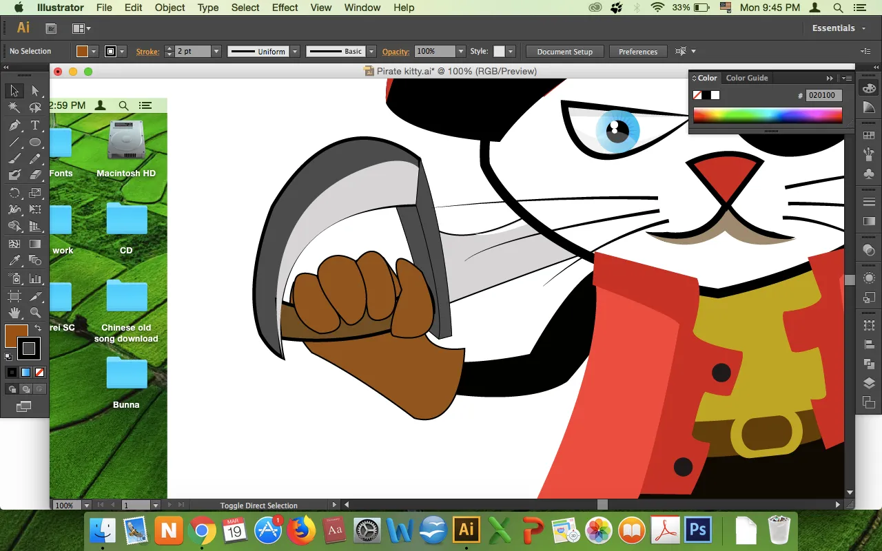Open the File menu
The height and width of the screenshot is (551, 882).
104,8
